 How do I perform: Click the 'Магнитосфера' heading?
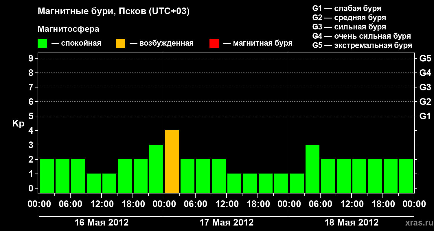click(69, 29)
